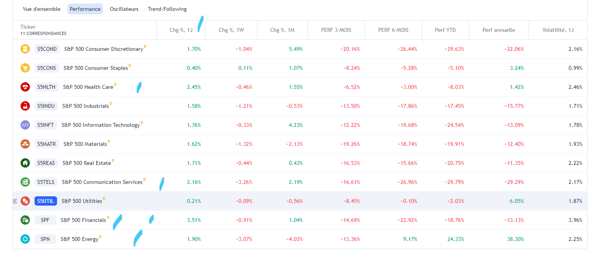Image resolution: width=595 pixels, height=258 pixels.
Task: Click the Energy sector icon
Action: click(25, 239)
